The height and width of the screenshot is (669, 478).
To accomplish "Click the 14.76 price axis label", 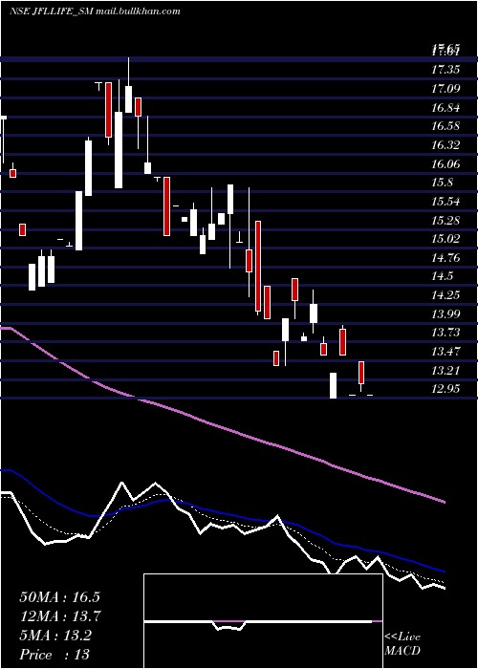I will (x=445, y=258).
